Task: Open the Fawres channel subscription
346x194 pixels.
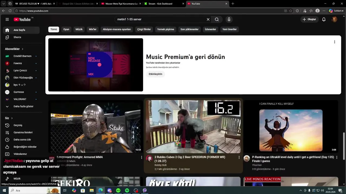Action: [x=21, y=63]
